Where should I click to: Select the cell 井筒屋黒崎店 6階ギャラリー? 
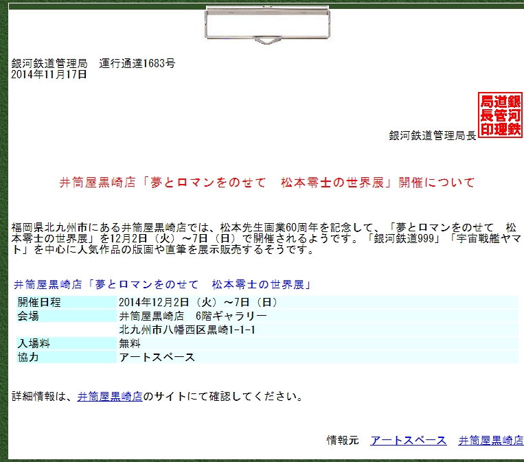317,316
